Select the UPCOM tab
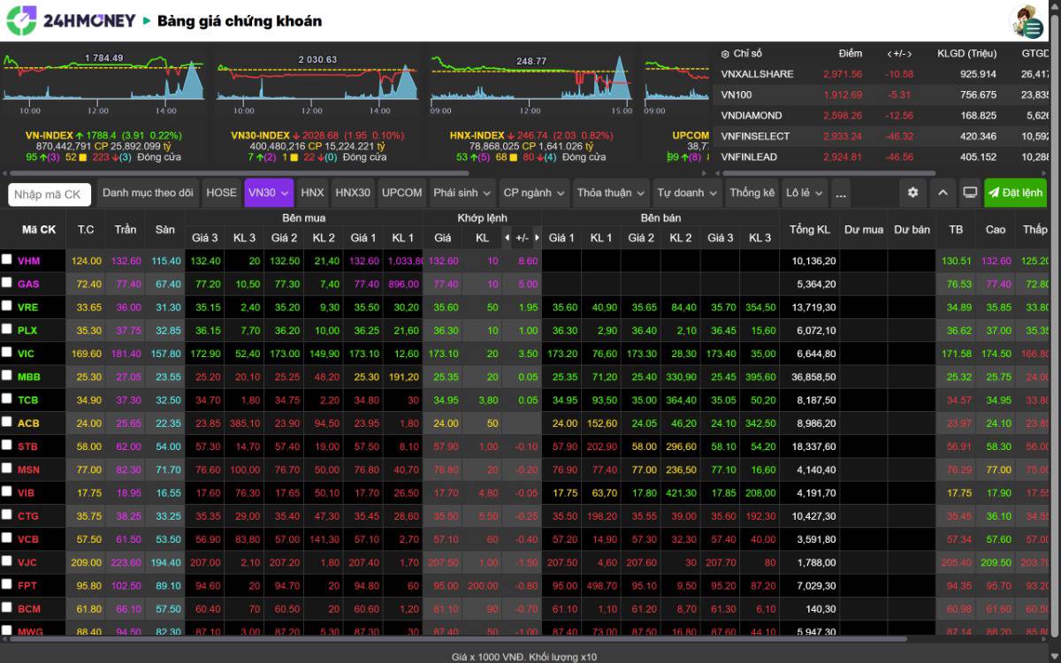This screenshot has height=663, width=1061. tap(401, 193)
